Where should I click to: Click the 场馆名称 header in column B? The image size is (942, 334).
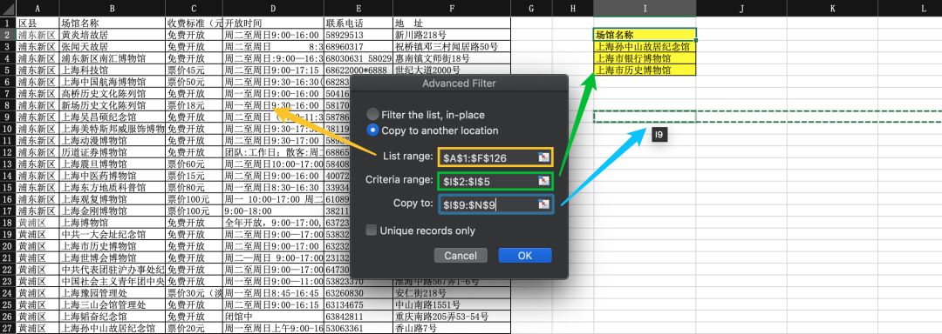click(113, 23)
